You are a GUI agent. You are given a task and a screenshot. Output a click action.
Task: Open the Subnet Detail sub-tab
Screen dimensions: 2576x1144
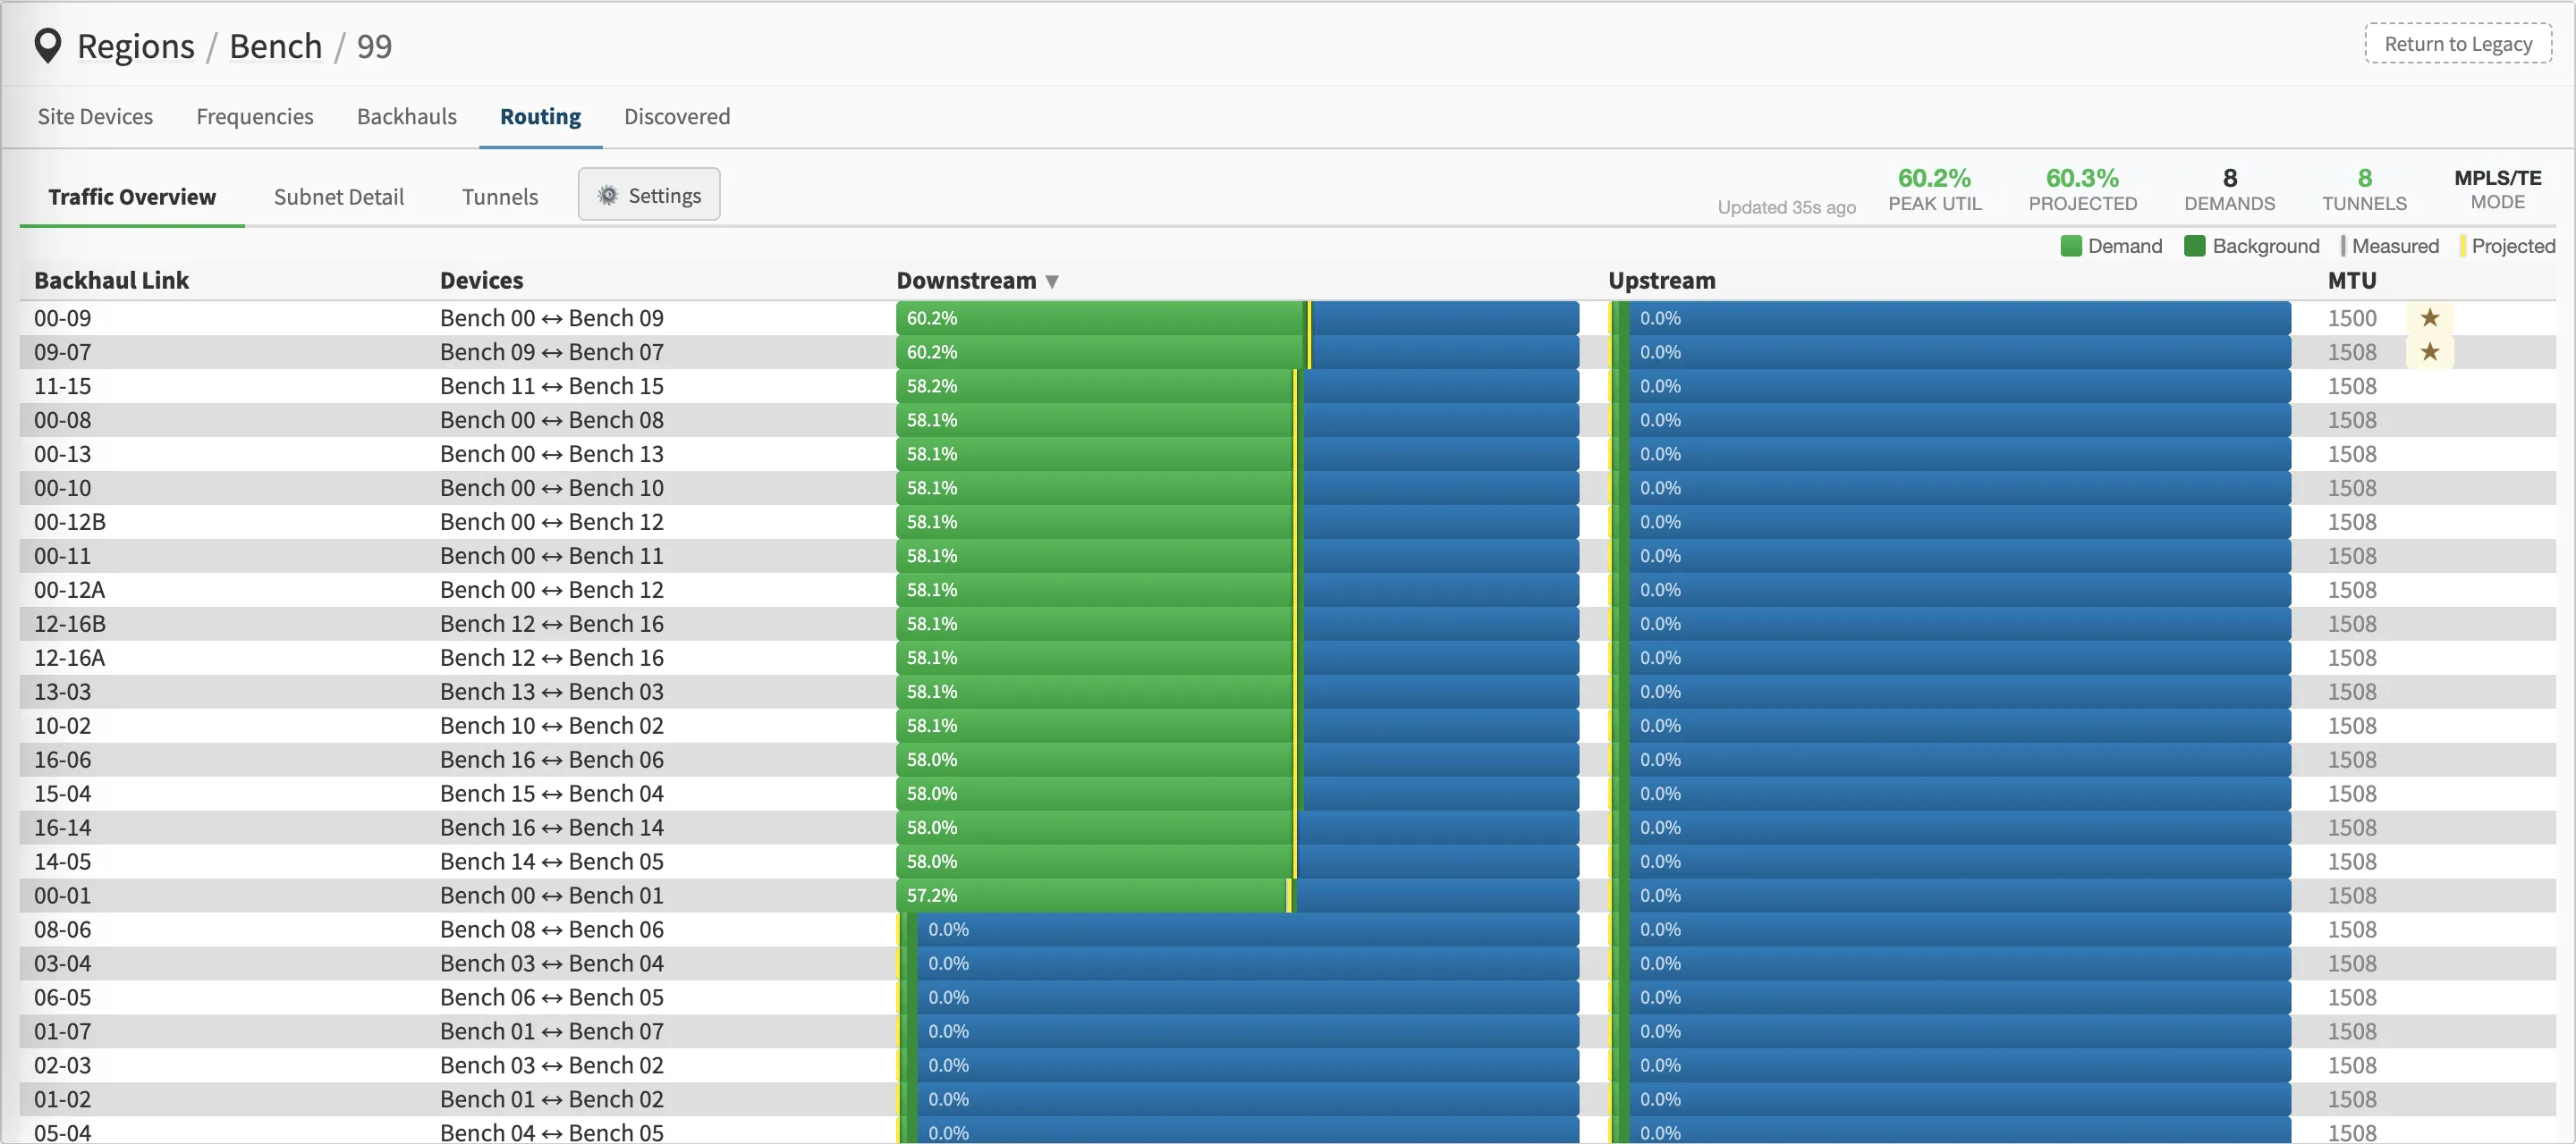(339, 197)
